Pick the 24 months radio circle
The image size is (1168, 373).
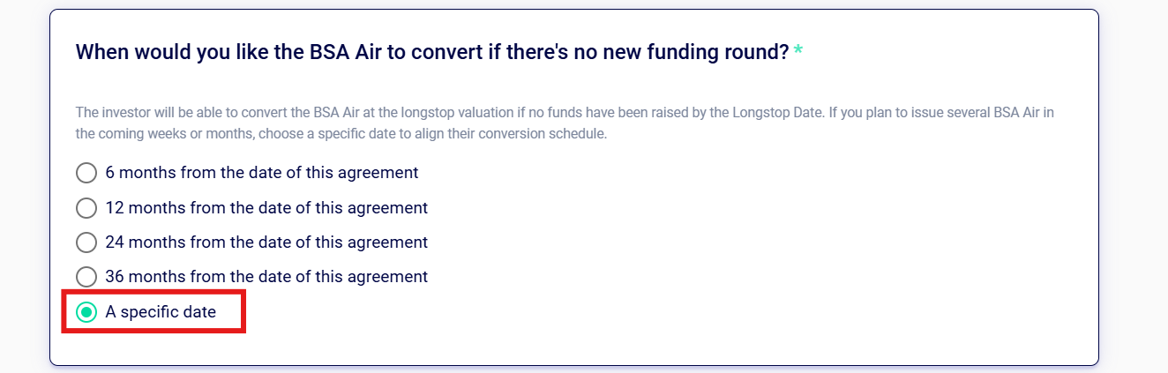coord(86,242)
